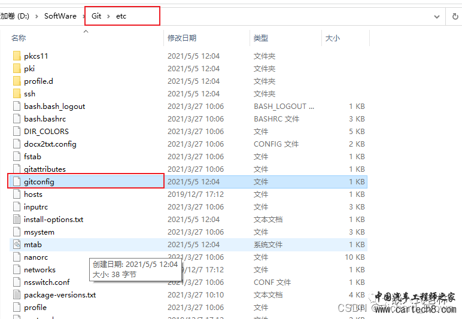The height and width of the screenshot is (319, 462).
Task: Open the address bar history dropdown
Action: [x=437, y=17]
